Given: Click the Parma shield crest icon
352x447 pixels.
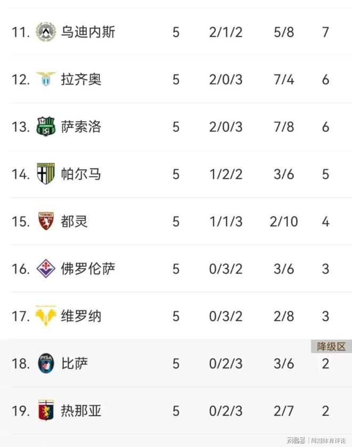Looking at the screenshot, I should click(46, 174).
